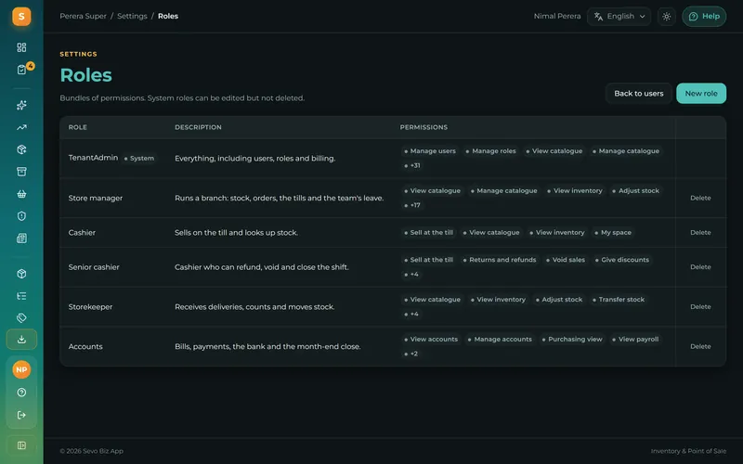Open the Accounts role name
The width and height of the screenshot is (743, 464).
pyautogui.click(x=85, y=346)
